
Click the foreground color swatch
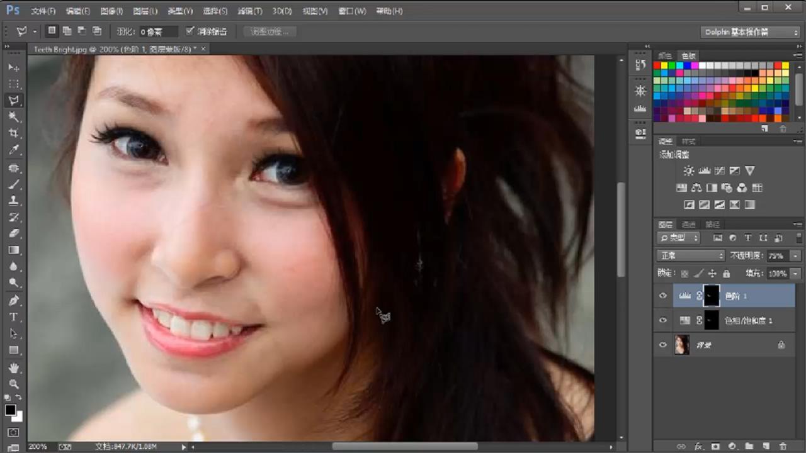[x=10, y=410]
